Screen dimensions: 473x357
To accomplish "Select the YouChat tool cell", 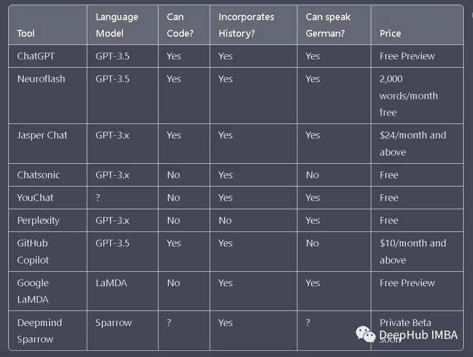I will click(35, 198).
